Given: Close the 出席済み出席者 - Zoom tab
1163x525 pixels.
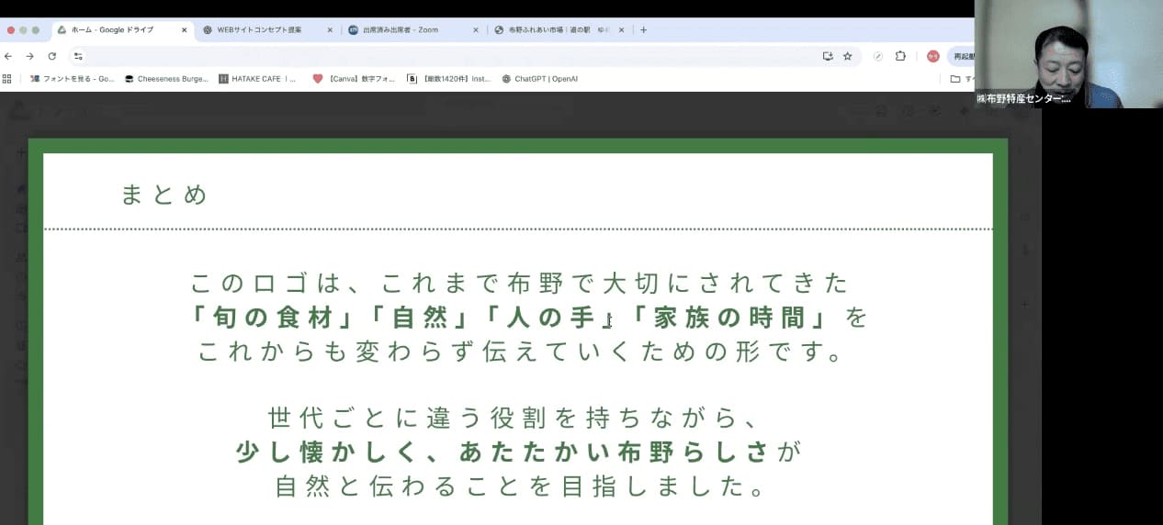Looking at the screenshot, I should (476, 30).
